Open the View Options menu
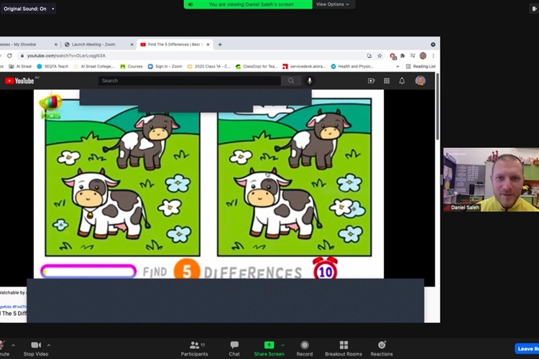This screenshot has width=539, height=359. pyautogui.click(x=333, y=4)
